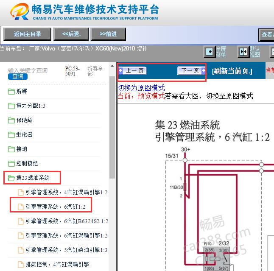274x271 pixels.
Task: Click the fullscreen menu icon
Action: [x=210, y=52]
